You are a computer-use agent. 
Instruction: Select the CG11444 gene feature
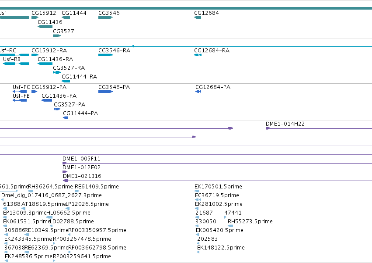[66, 17]
